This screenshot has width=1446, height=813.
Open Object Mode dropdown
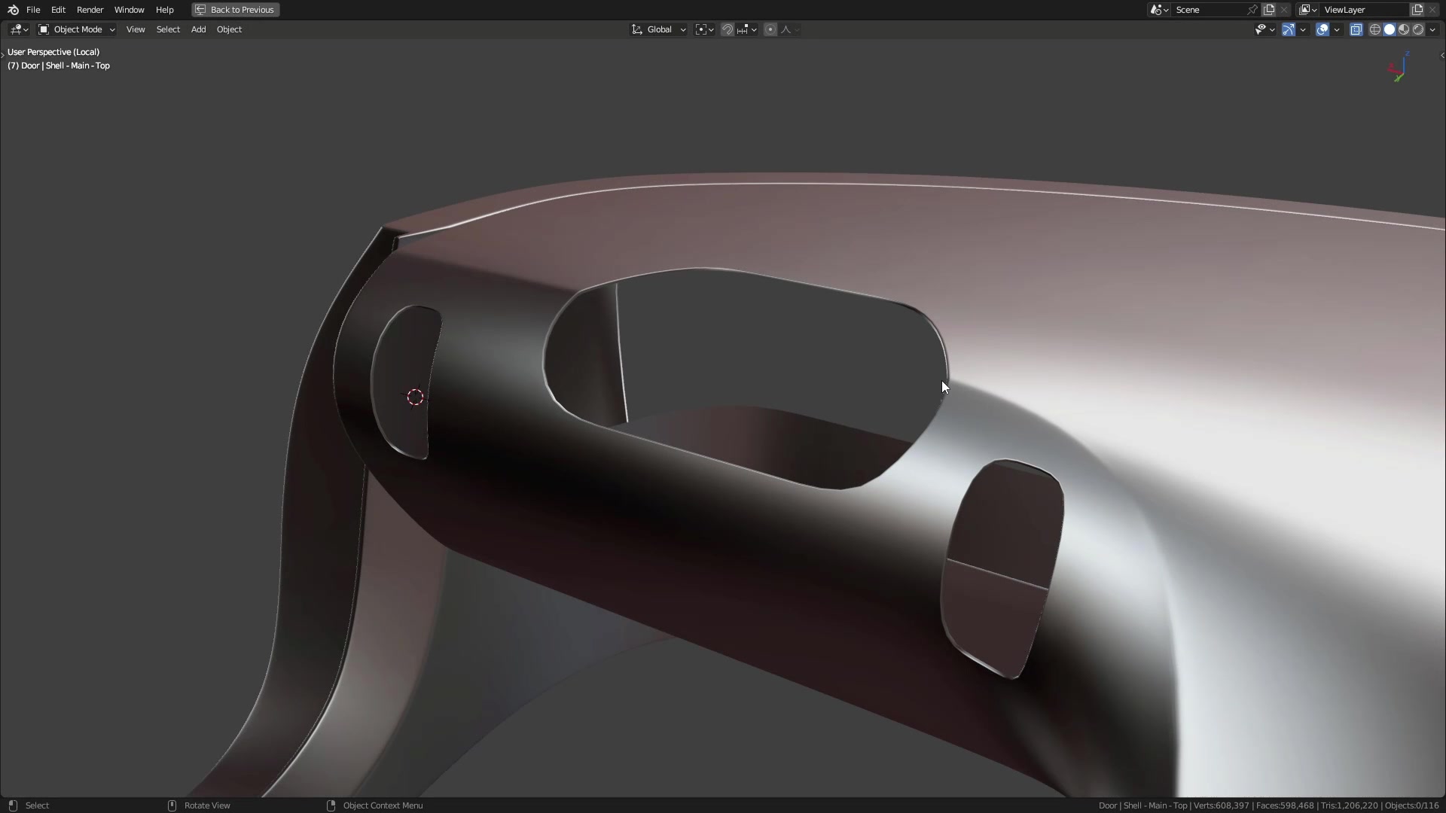click(x=77, y=29)
